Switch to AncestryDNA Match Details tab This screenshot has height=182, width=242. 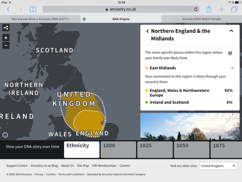(202, 19)
